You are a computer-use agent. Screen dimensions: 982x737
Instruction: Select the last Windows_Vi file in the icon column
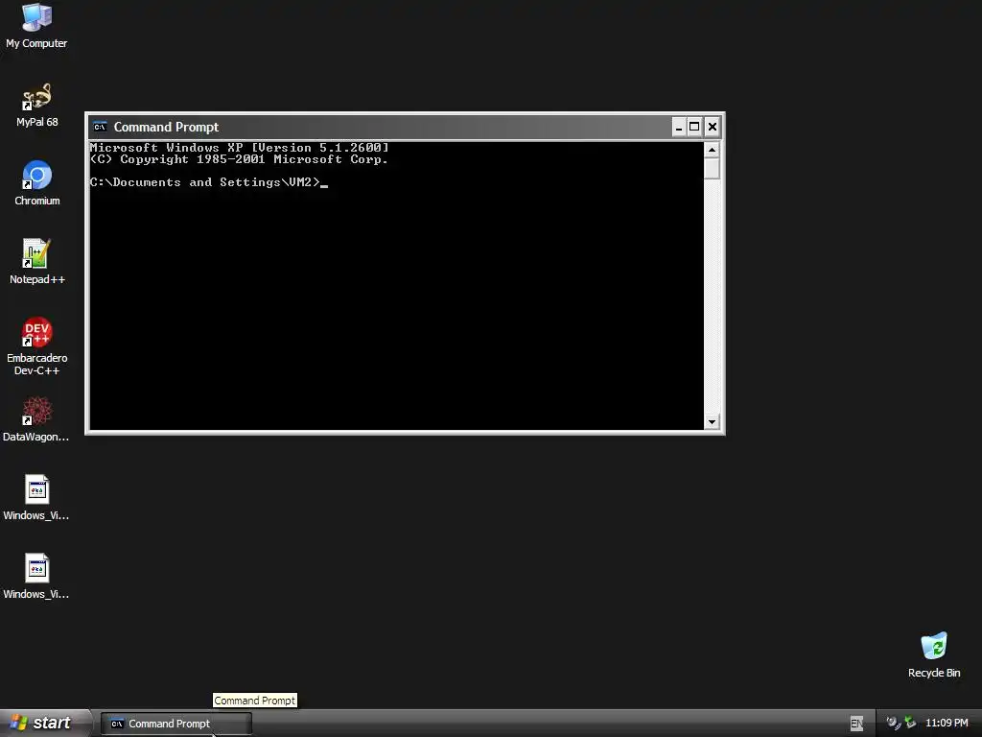pos(36,577)
